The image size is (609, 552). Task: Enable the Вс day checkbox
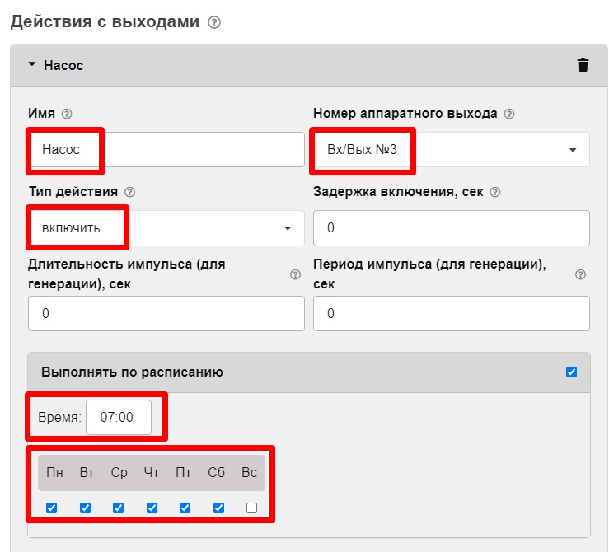click(x=251, y=508)
